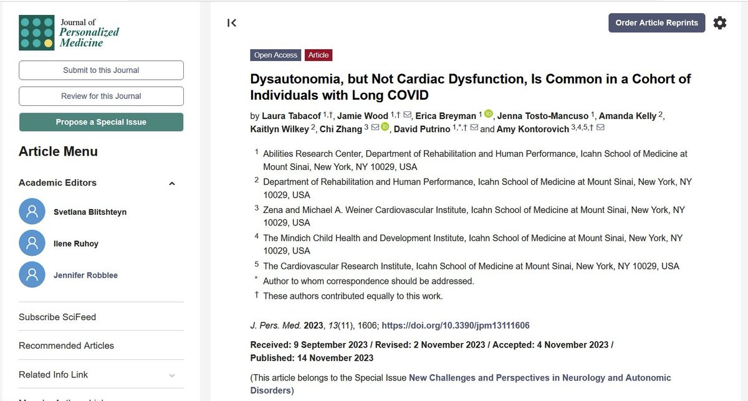Click Ilene Ruhoy's avatar icon

click(32, 243)
